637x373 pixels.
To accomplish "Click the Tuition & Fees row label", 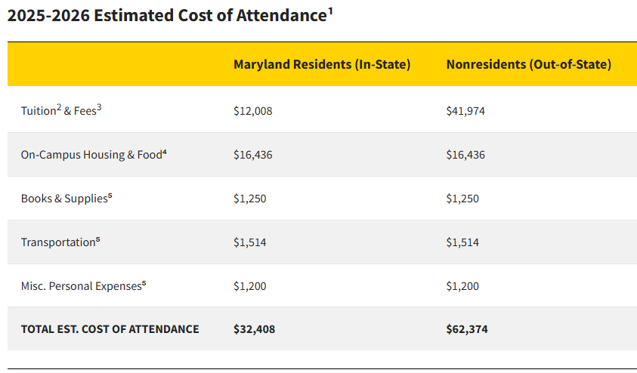I will click(60, 110).
